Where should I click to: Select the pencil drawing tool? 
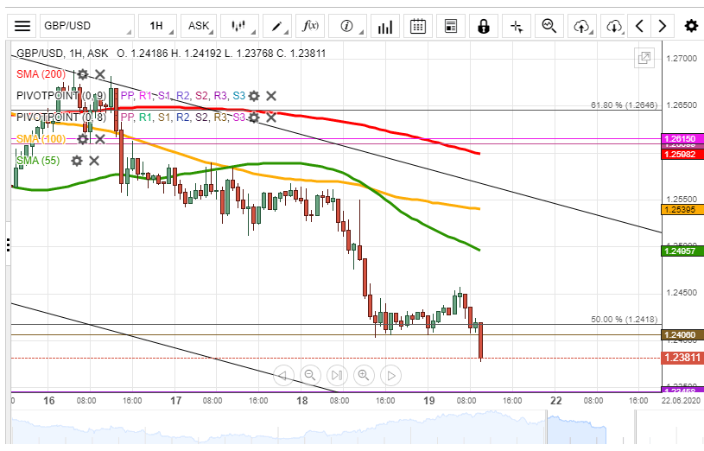point(277,26)
